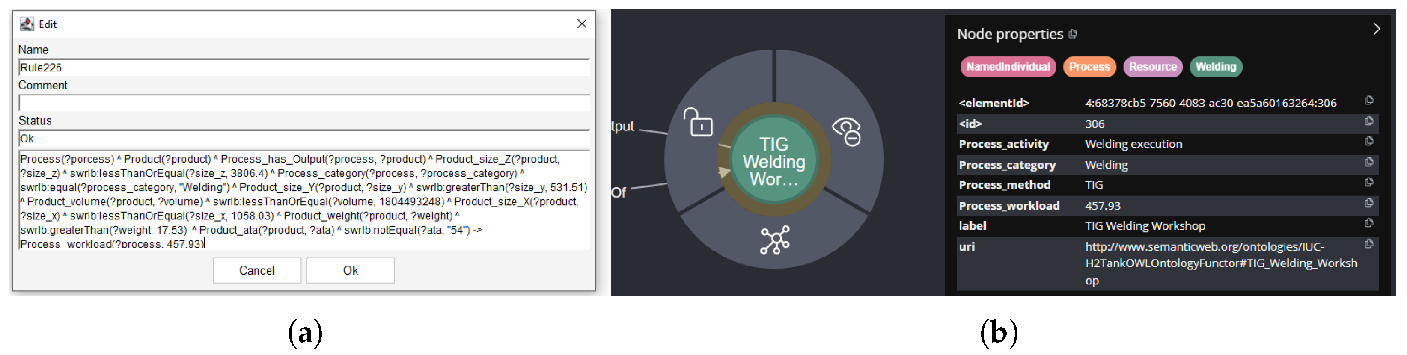Copy the uri property value
Viewport: 1407px width, 355px height.
point(1368,244)
